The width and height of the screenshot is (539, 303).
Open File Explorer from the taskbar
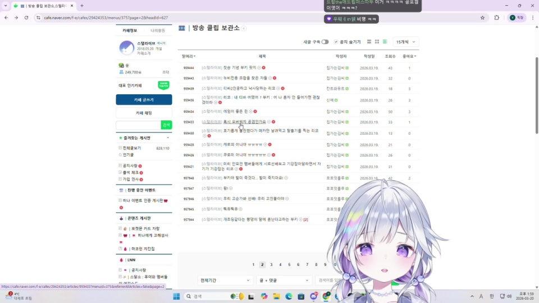tap(276, 296)
